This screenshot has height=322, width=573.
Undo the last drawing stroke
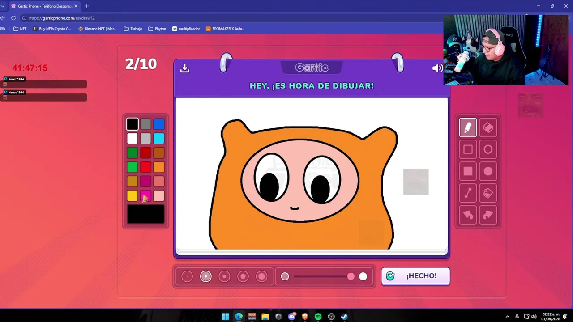pos(468,215)
